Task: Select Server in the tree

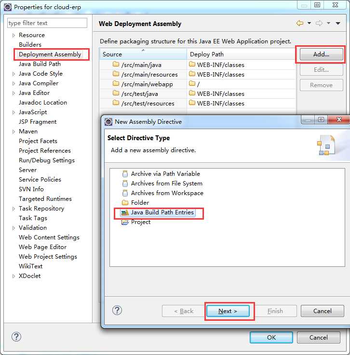Action: tap(27, 170)
